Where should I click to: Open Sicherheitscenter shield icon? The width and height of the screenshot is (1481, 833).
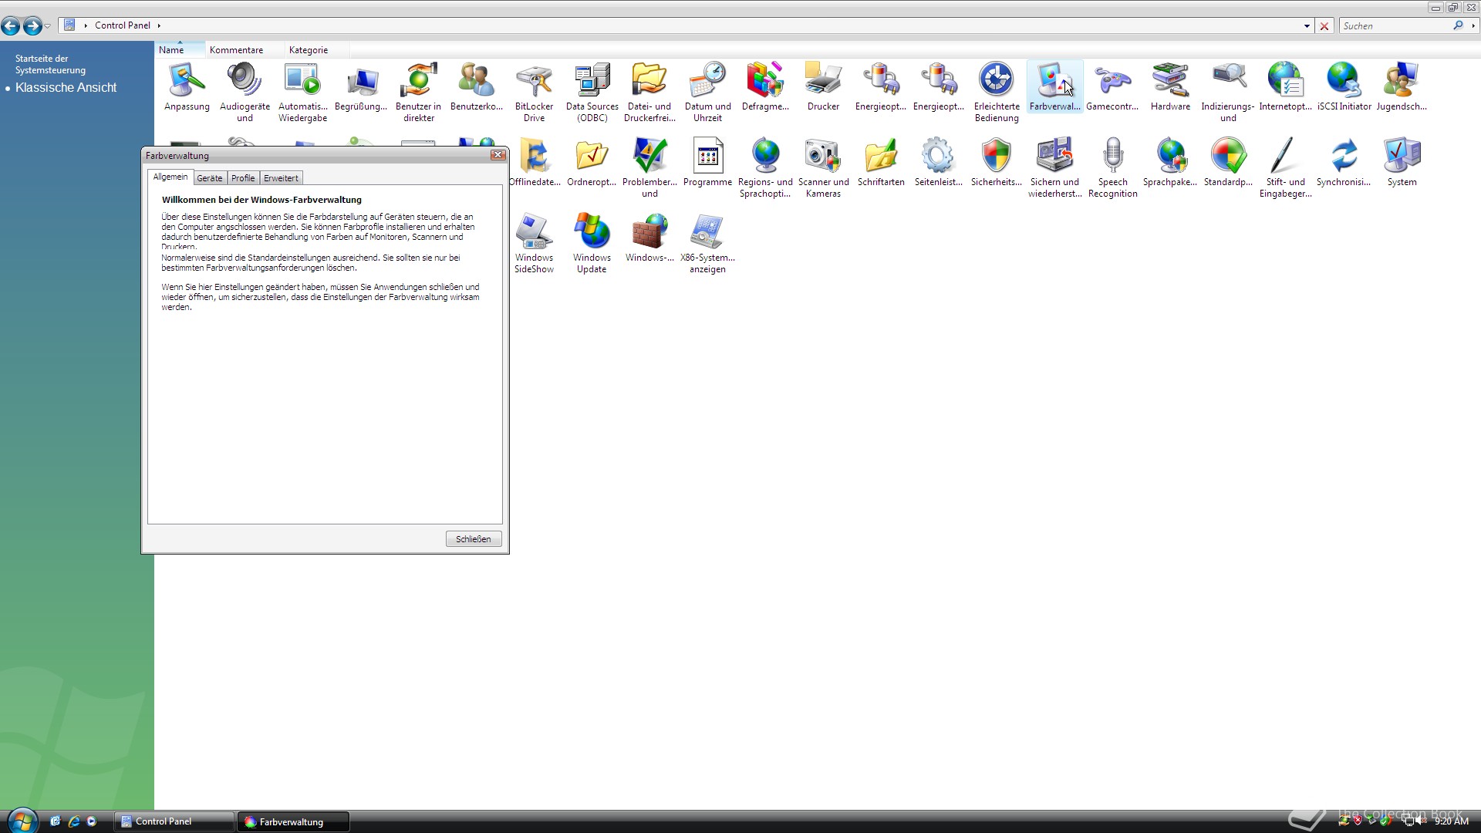click(x=997, y=162)
